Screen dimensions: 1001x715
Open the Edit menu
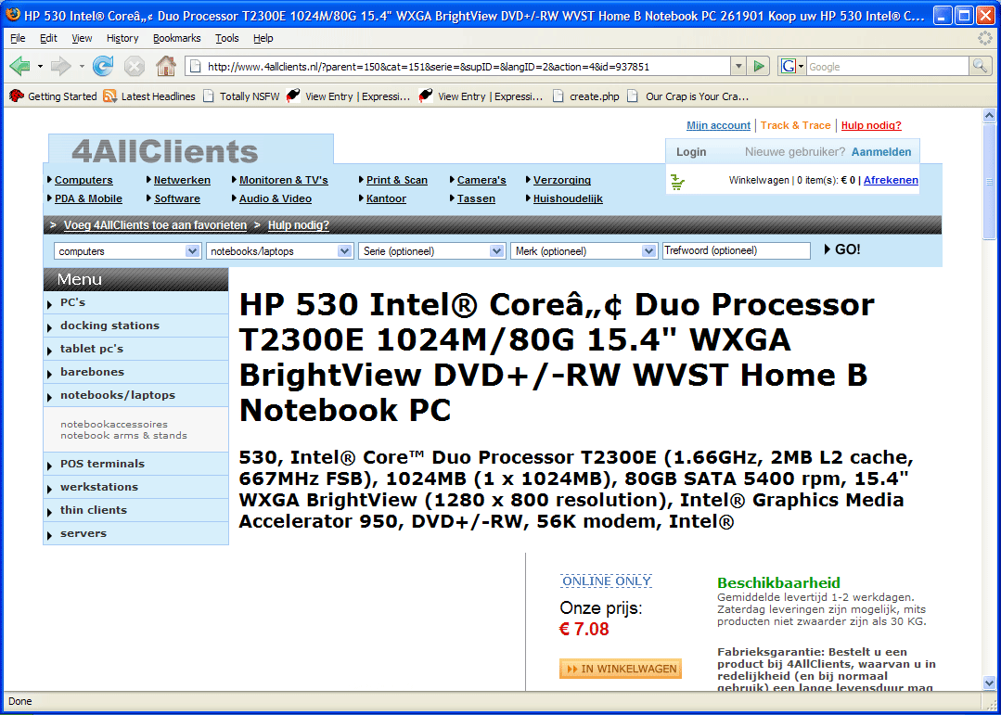tap(48, 38)
